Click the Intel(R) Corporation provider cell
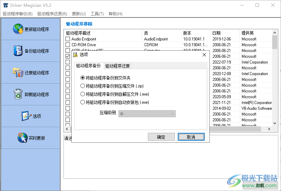 point(257,103)
